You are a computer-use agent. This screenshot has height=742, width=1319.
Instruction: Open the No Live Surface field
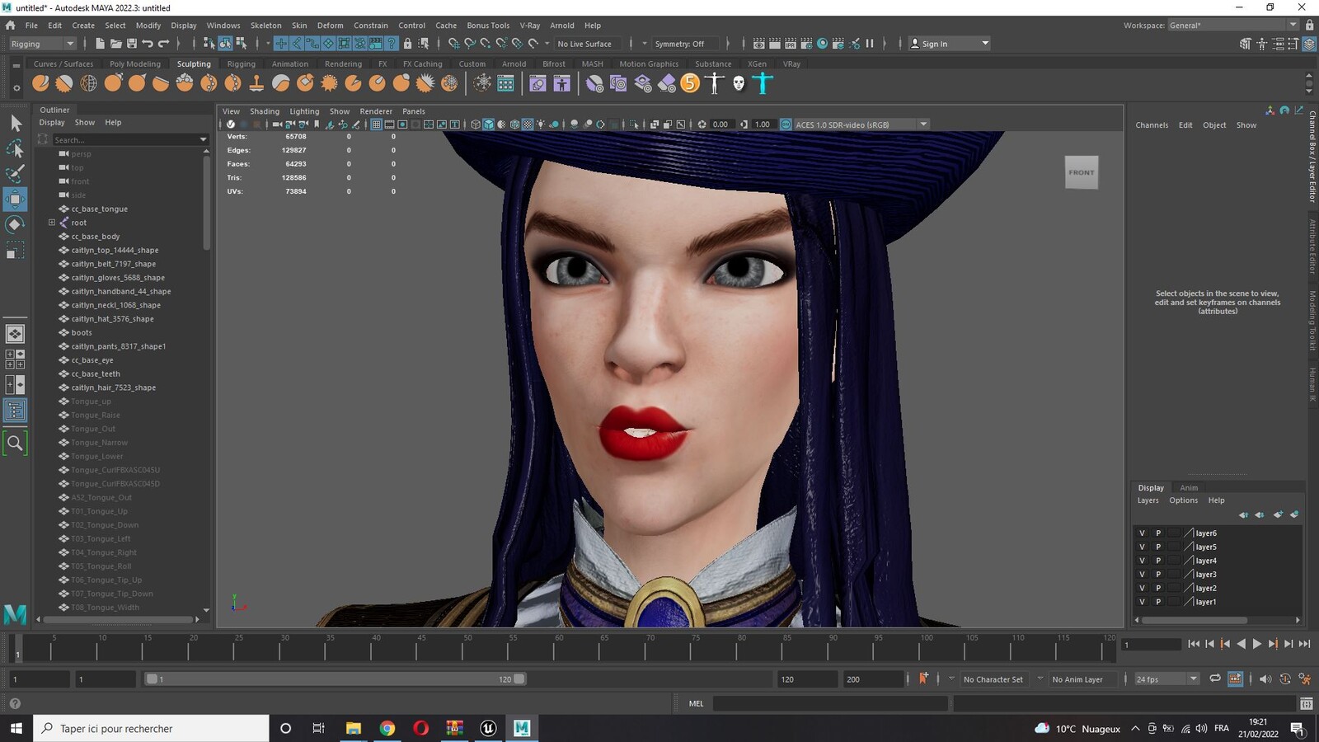pyautogui.click(x=589, y=44)
